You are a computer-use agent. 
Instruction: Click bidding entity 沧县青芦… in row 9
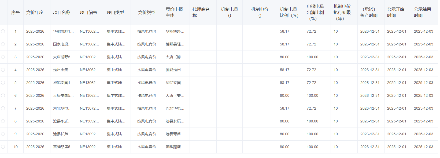click(x=175, y=134)
